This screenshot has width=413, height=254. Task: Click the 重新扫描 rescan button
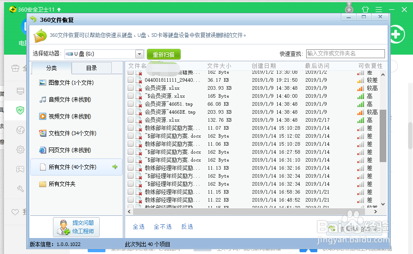pos(164,55)
